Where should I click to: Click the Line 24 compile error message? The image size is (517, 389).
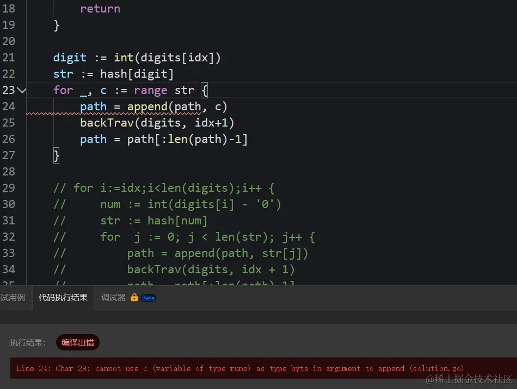pyautogui.click(x=239, y=368)
